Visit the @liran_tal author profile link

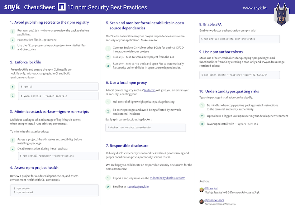click(212, 188)
